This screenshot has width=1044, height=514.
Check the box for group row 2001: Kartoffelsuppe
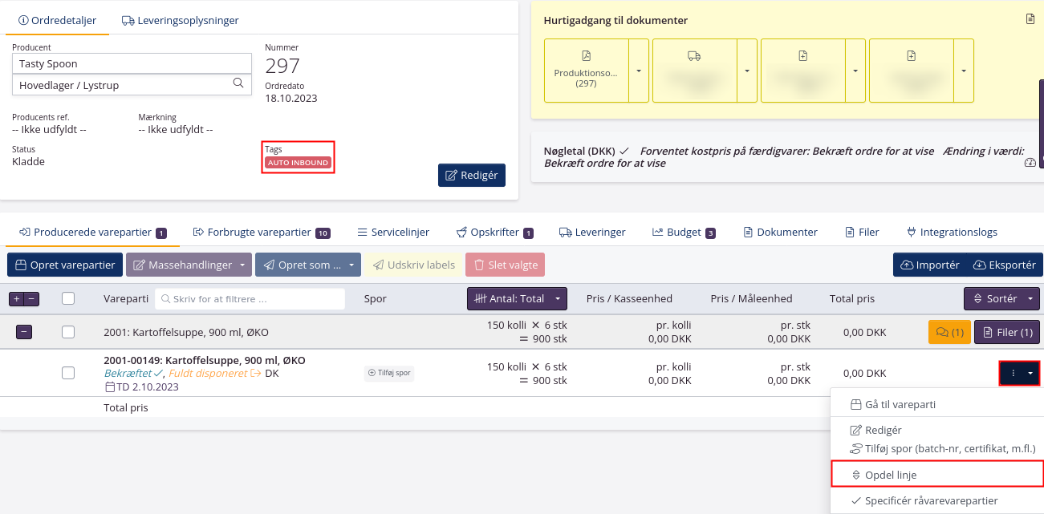(68, 331)
